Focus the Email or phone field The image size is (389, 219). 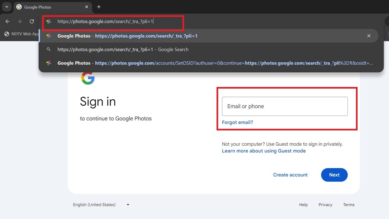click(285, 106)
